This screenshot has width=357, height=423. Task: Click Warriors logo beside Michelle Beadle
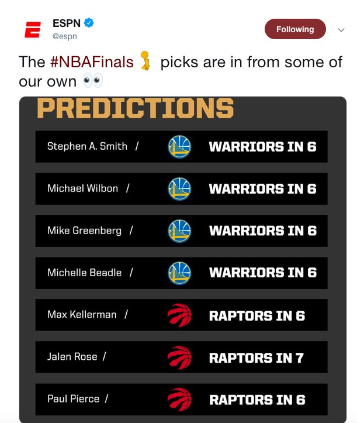[x=179, y=273]
